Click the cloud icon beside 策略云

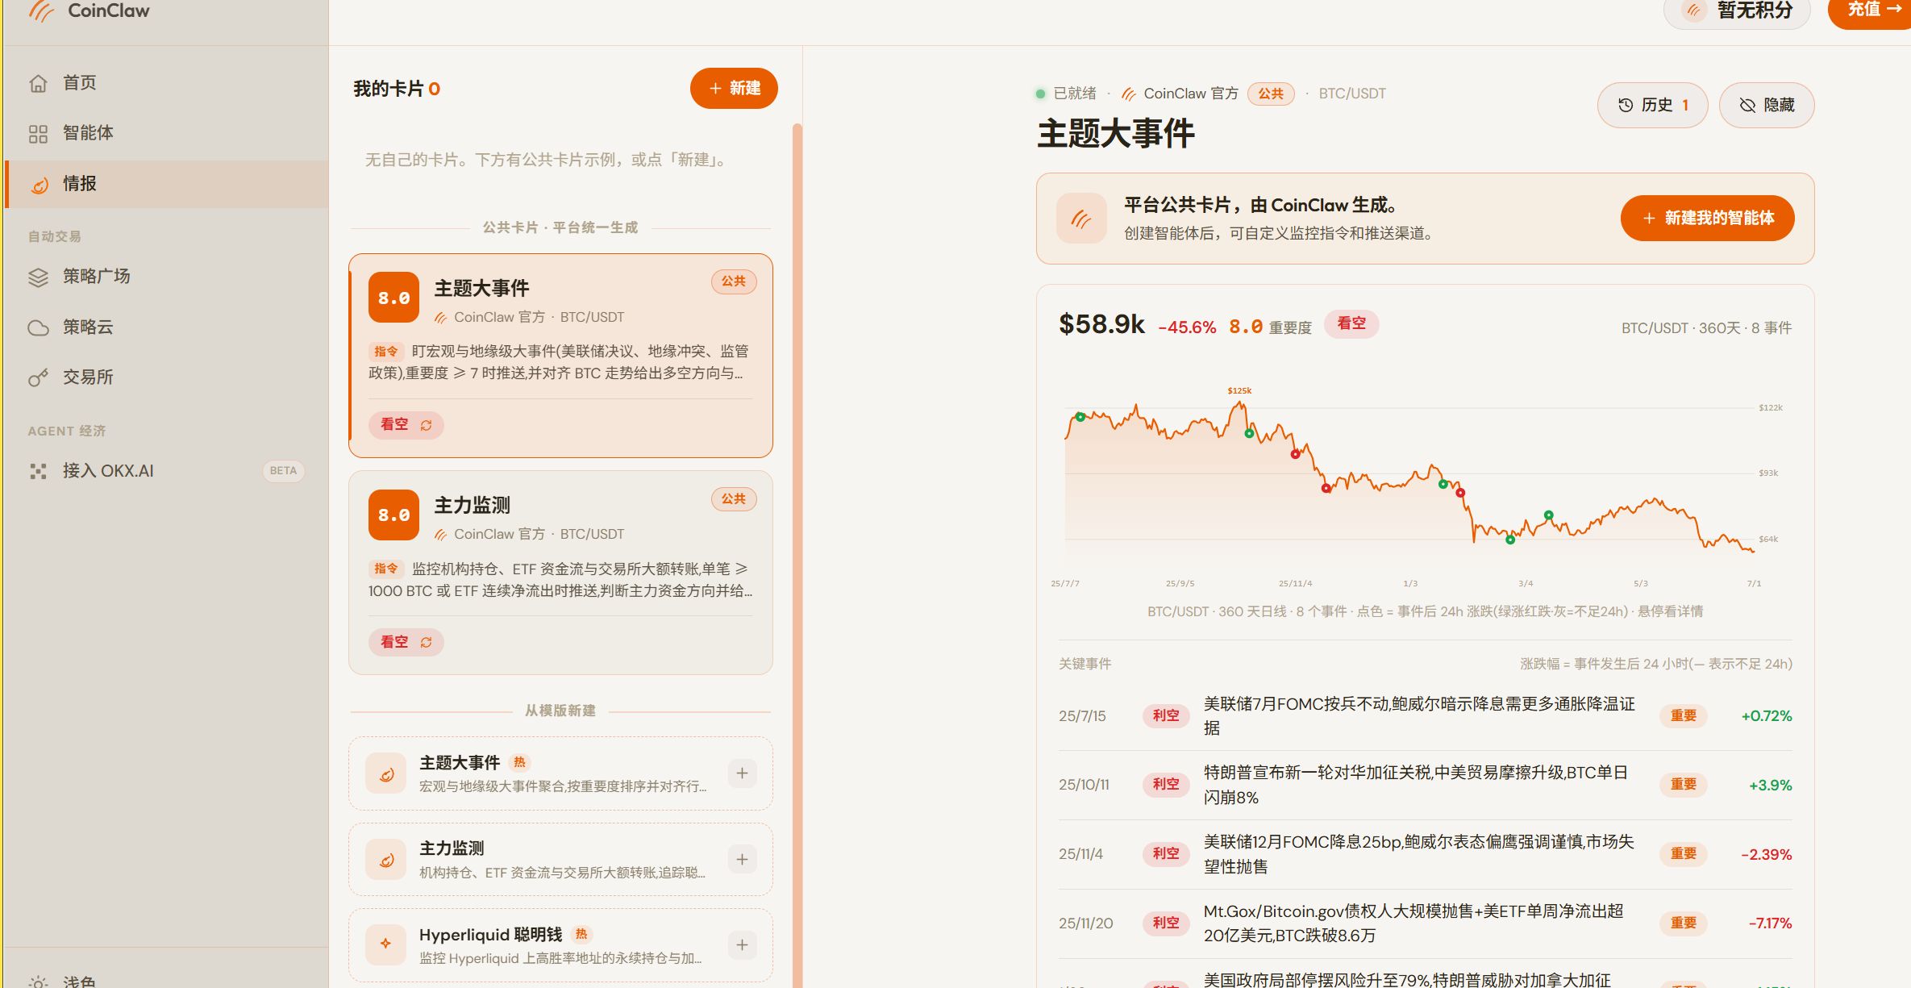click(x=38, y=327)
